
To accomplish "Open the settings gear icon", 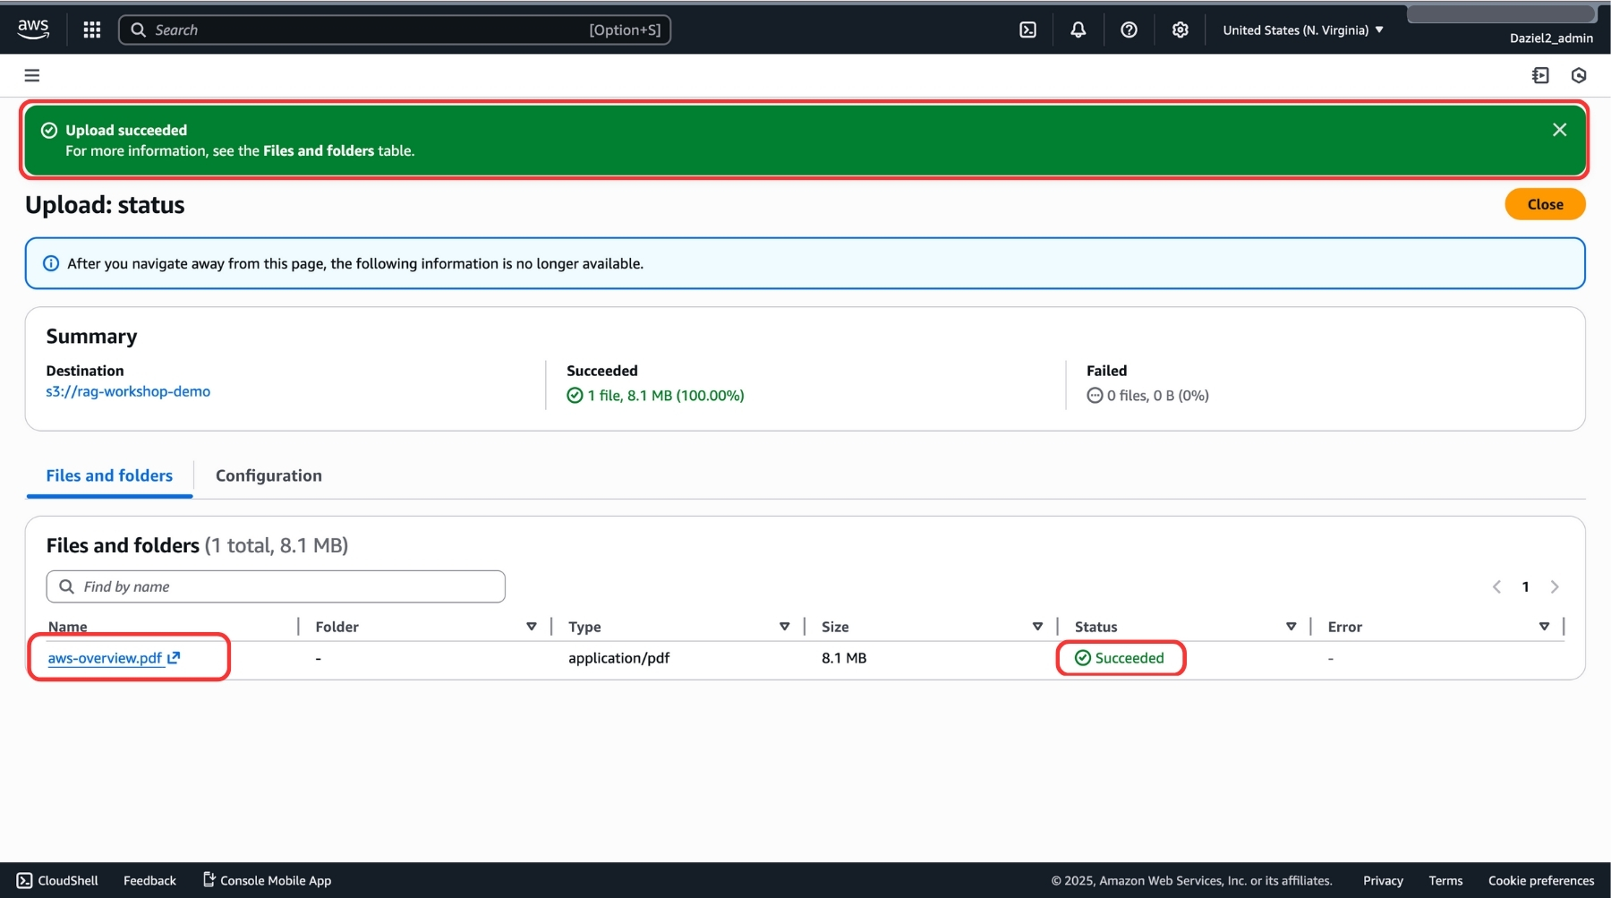I will [x=1180, y=30].
